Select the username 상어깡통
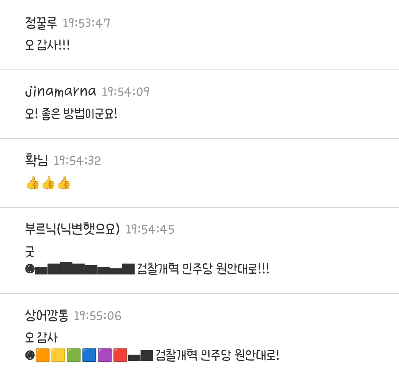399x379 pixels. (47, 315)
